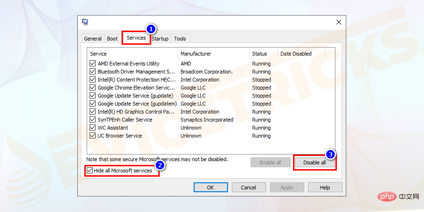Screen dimensions: 424x212
Task: Click Stopped status of Google Update (gupdate)
Action: pyautogui.click(x=261, y=96)
